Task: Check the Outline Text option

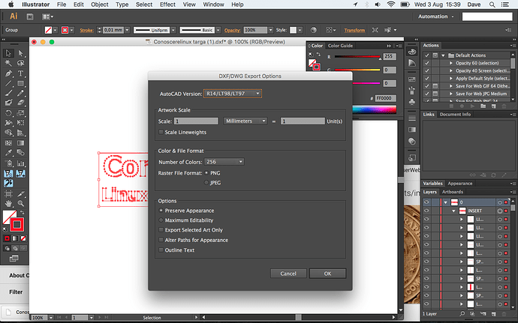Action: (x=161, y=250)
